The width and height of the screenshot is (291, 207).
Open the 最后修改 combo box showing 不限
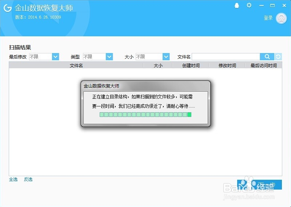pyautogui.click(x=44, y=57)
